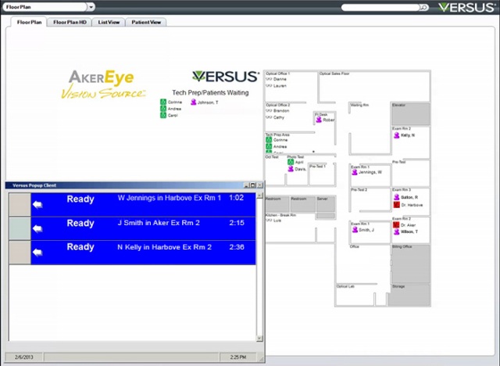Screen dimensions: 500x366
Task: Click Andrea's icon in Tech Prep Area room
Action: point(269,146)
